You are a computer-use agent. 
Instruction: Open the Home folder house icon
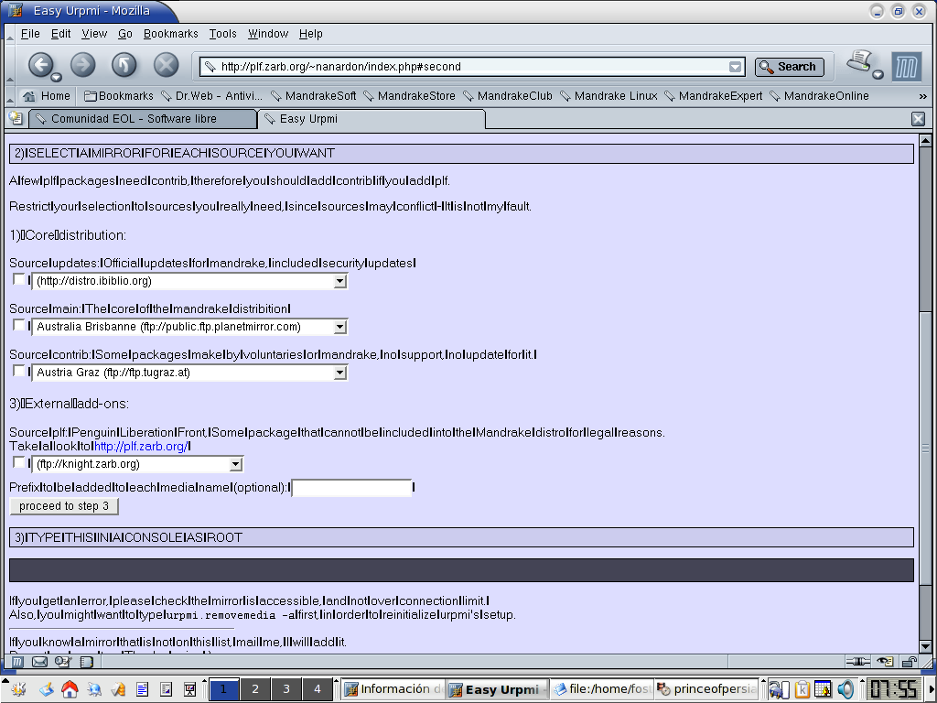click(x=70, y=689)
